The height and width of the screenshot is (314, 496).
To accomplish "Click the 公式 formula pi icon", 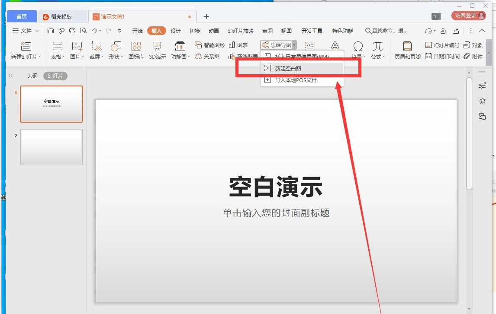I will click(377, 47).
